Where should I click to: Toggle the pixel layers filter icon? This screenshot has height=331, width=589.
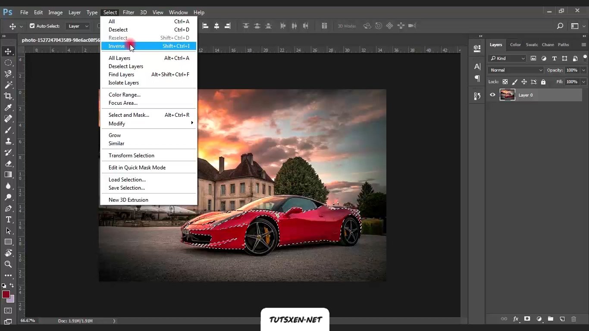pos(533,58)
